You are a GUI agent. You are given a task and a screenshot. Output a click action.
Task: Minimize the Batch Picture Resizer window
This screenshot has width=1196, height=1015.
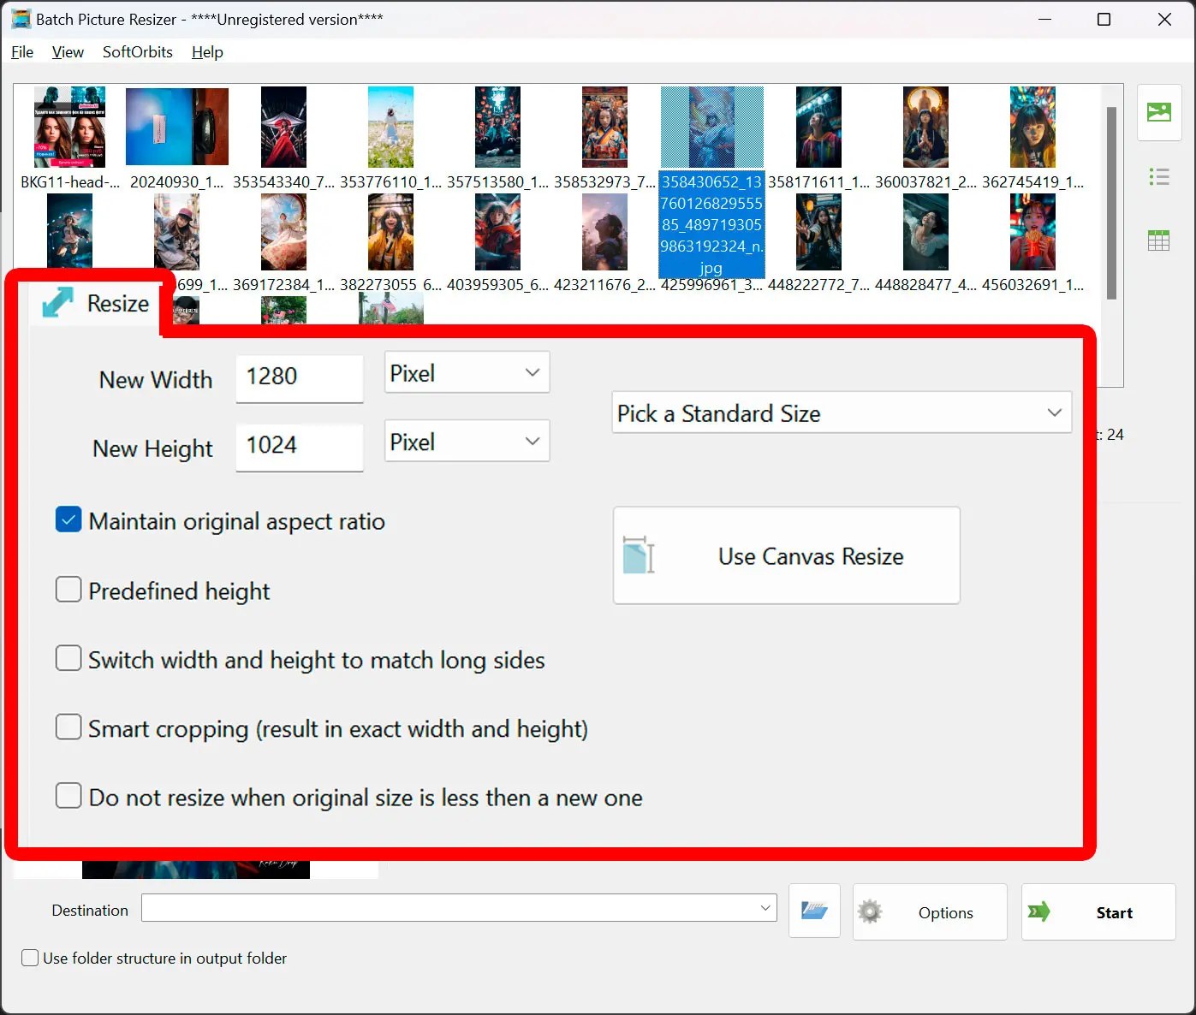[x=1044, y=19]
